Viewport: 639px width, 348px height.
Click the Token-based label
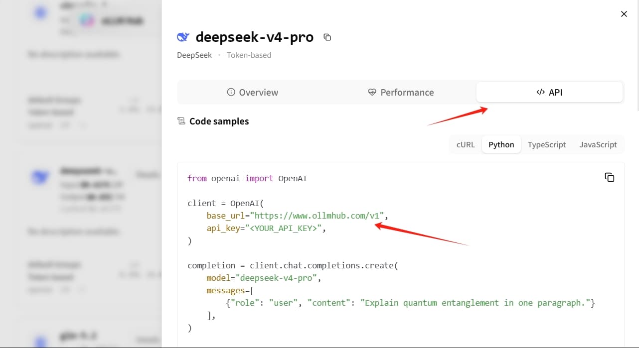(x=249, y=55)
